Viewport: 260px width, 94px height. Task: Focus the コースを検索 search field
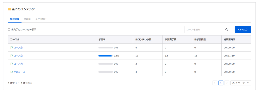click(x=204, y=30)
